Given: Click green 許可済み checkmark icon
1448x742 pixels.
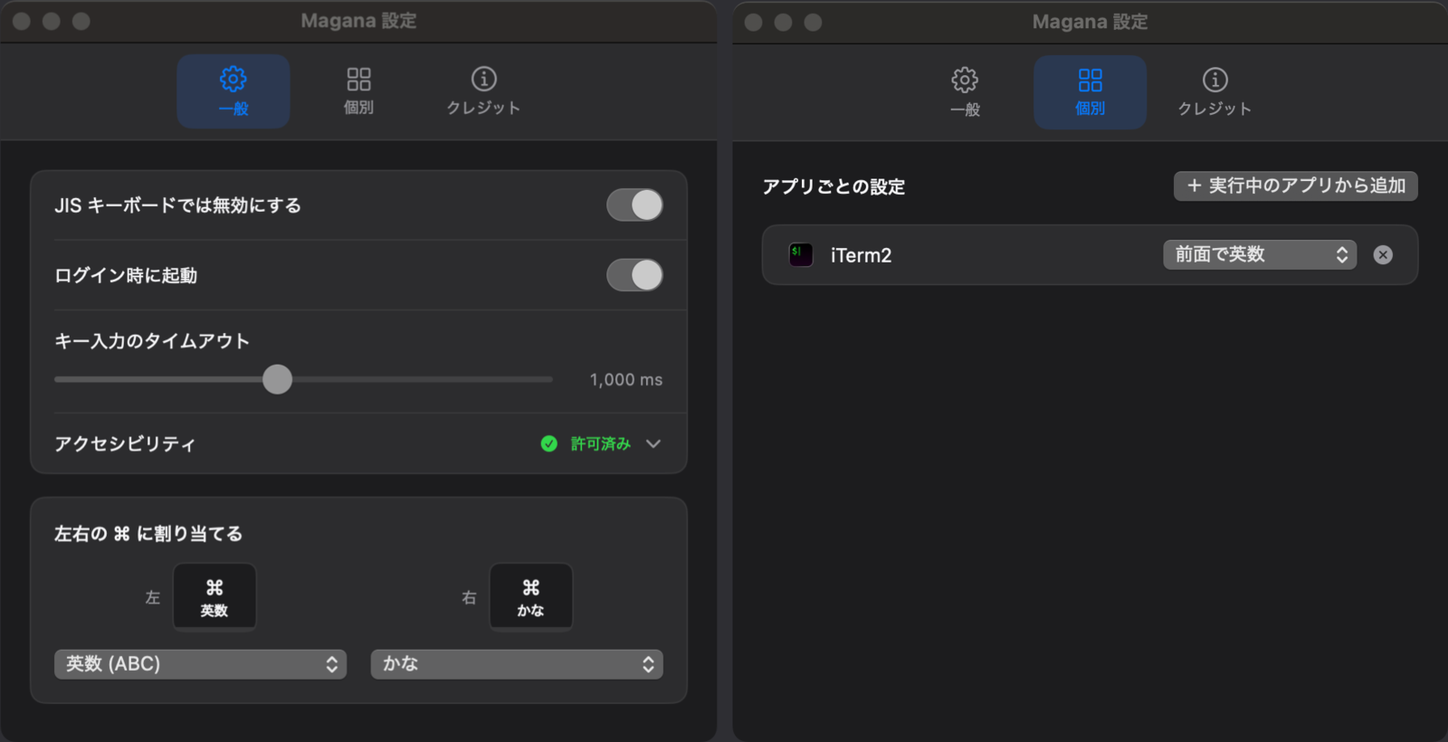Looking at the screenshot, I should [549, 443].
